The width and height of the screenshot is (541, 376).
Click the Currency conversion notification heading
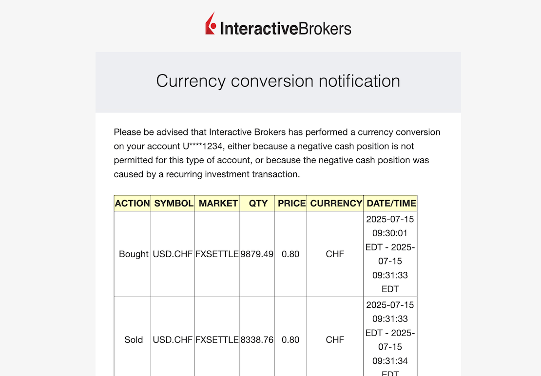coord(278,81)
